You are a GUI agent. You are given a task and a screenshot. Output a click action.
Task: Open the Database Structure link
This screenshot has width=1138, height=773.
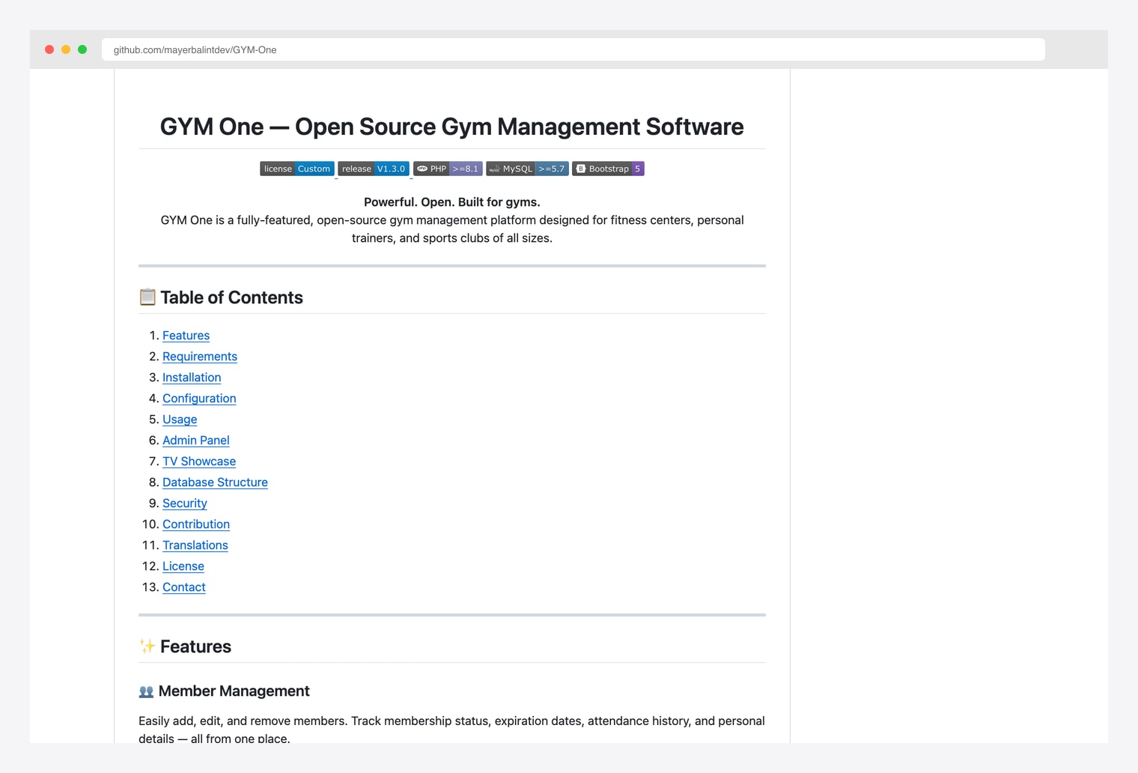point(215,482)
